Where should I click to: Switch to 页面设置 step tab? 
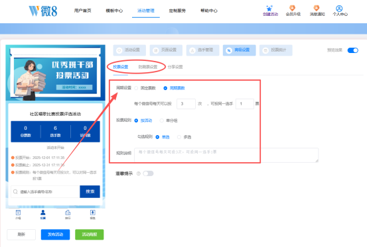click(x=166, y=50)
